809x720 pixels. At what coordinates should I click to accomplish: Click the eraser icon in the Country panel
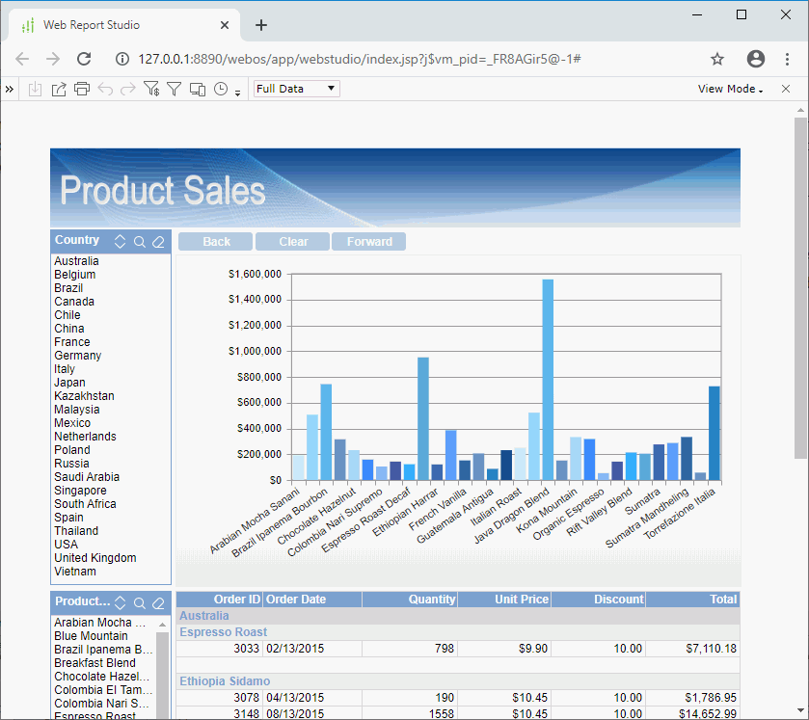coord(158,241)
